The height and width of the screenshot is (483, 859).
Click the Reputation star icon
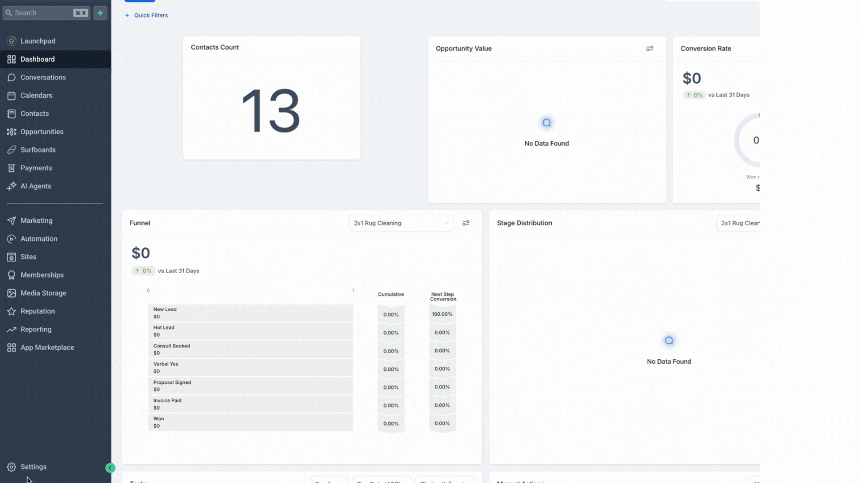pos(12,311)
